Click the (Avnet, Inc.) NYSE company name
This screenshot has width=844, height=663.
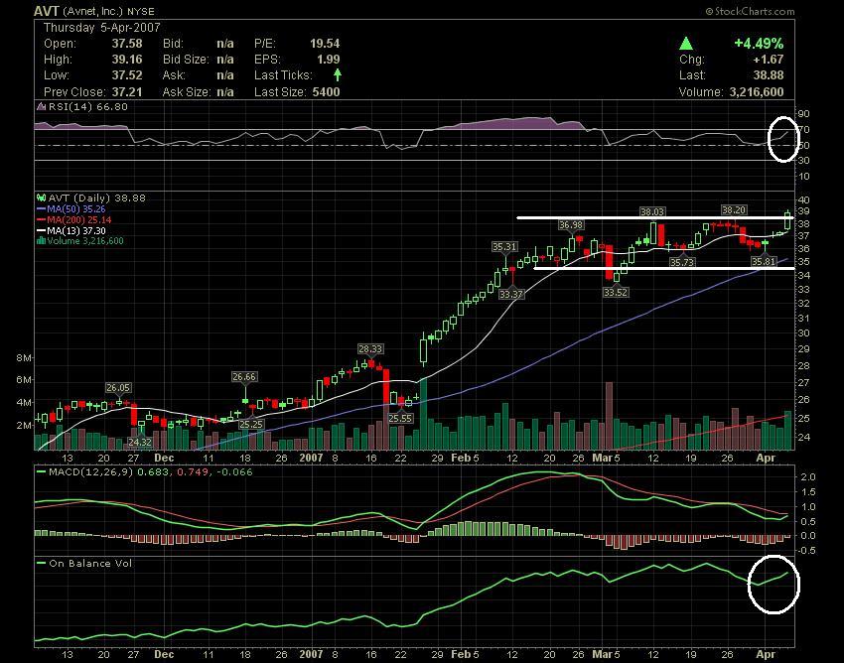click(x=109, y=11)
